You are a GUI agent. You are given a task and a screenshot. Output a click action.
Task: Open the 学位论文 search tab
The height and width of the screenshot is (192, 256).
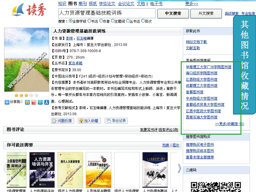pos(107,3)
